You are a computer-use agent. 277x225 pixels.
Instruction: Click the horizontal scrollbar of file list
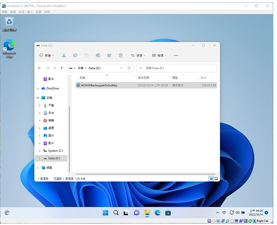(x=146, y=174)
